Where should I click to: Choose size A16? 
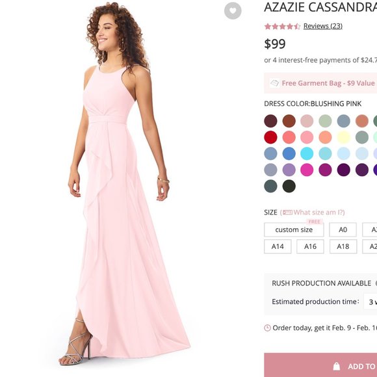tap(310, 246)
